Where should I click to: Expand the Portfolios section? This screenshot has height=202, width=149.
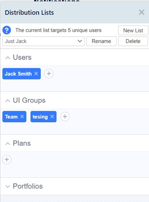(x=8, y=186)
